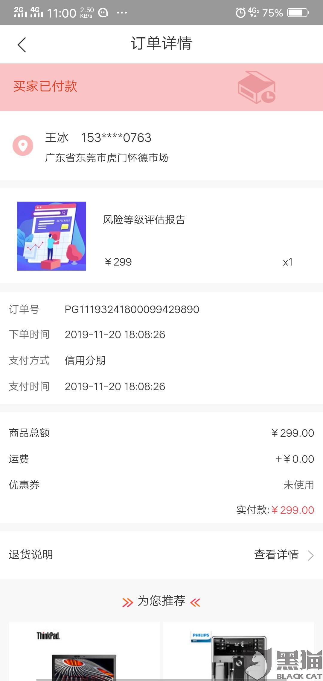Open the ThinkPad laptop recommendation

pyautogui.click(x=84, y=651)
